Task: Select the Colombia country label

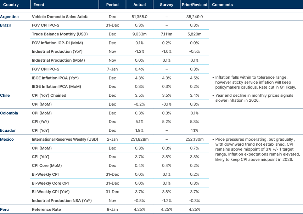Action: 9,113
